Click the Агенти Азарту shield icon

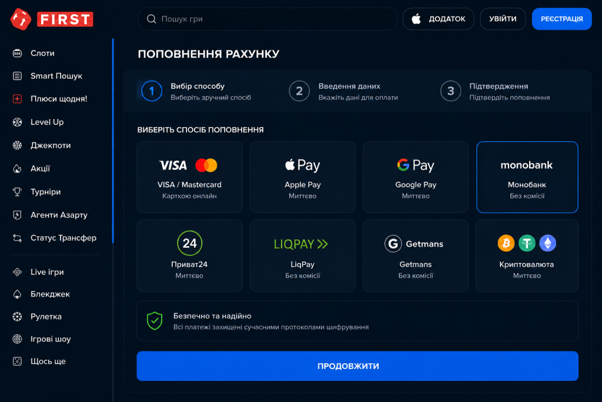17,215
